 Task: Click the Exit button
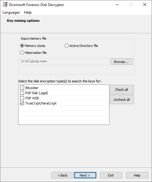tap(111, 175)
